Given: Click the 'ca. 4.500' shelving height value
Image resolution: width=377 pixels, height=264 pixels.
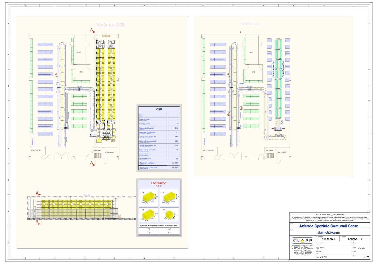Looking at the screenshot, I should [x=175, y=163].
